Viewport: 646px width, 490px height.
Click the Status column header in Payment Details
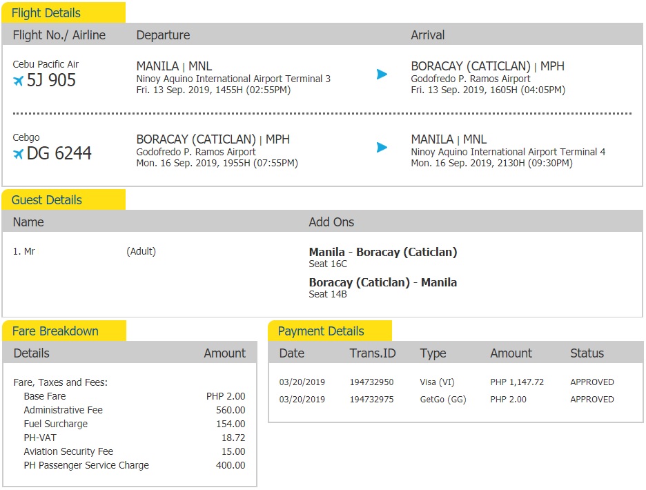(587, 353)
